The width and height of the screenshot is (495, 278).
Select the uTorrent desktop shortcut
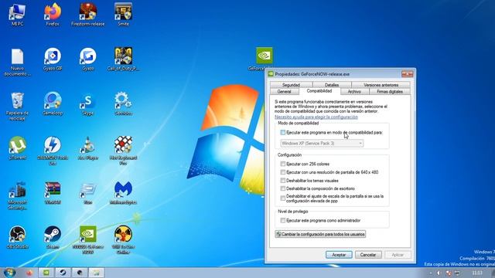click(17, 148)
